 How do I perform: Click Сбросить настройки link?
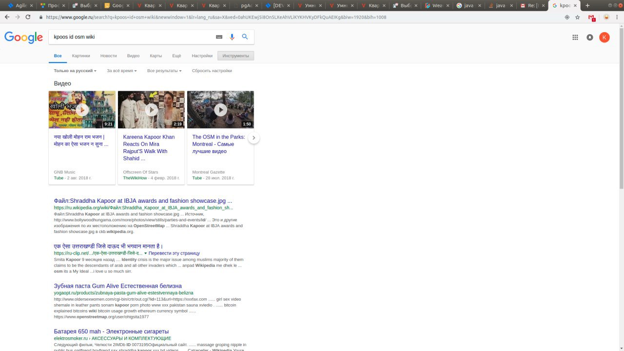click(x=212, y=71)
